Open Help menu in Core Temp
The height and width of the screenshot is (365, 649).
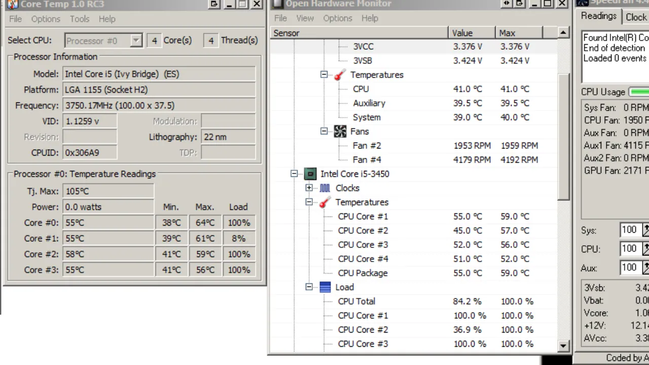tap(107, 19)
